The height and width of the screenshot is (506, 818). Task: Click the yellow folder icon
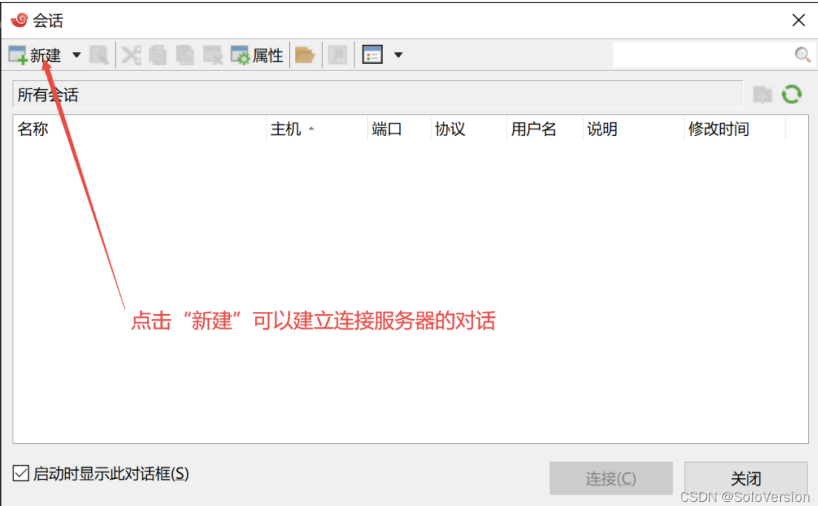pos(305,55)
